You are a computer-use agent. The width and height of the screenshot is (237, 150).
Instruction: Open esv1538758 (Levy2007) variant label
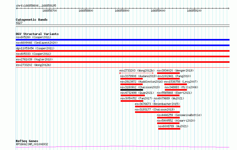pos(181,82)
